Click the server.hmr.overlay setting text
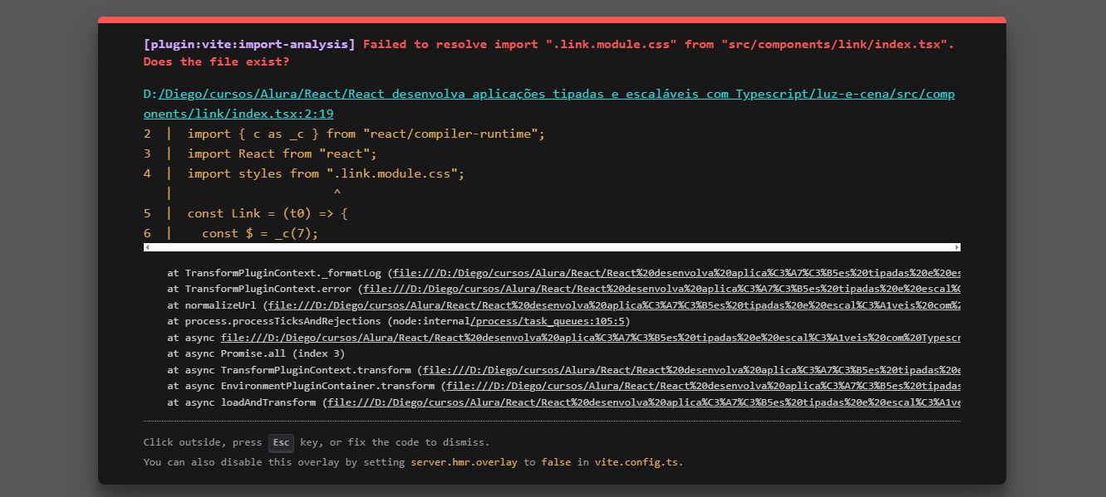 [x=464, y=462]
